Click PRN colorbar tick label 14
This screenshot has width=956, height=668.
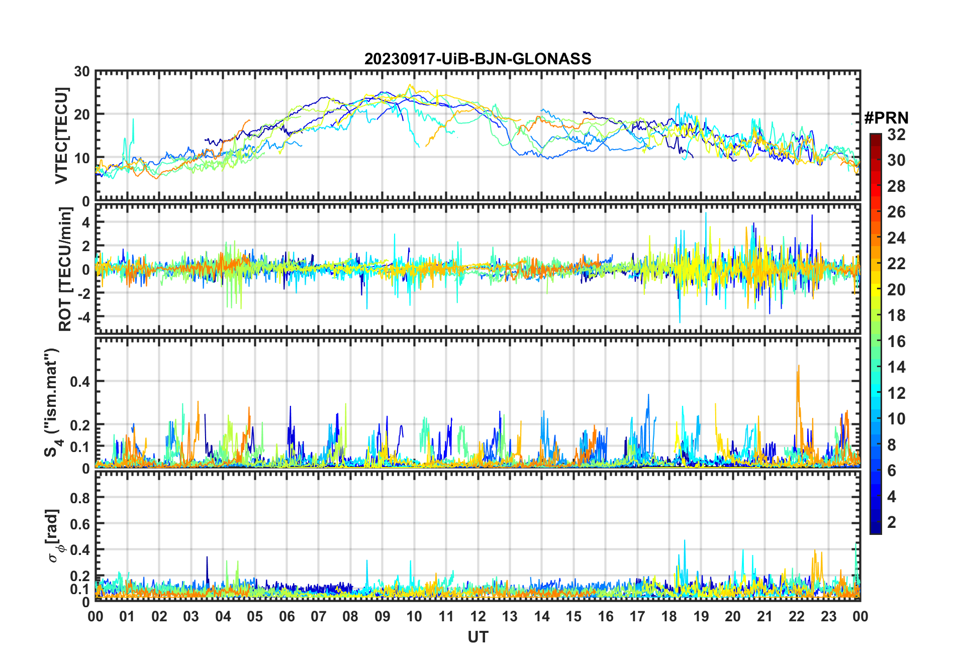point(896,367)
